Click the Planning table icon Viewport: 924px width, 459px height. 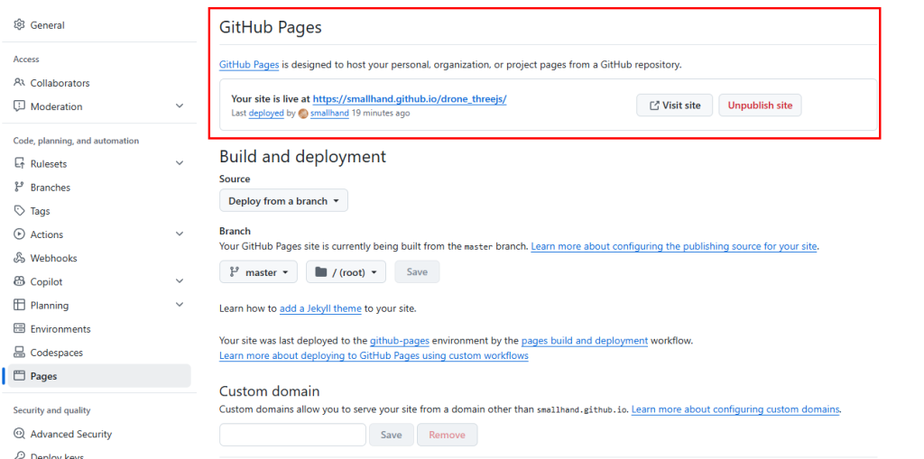click(x=20, y=305)
